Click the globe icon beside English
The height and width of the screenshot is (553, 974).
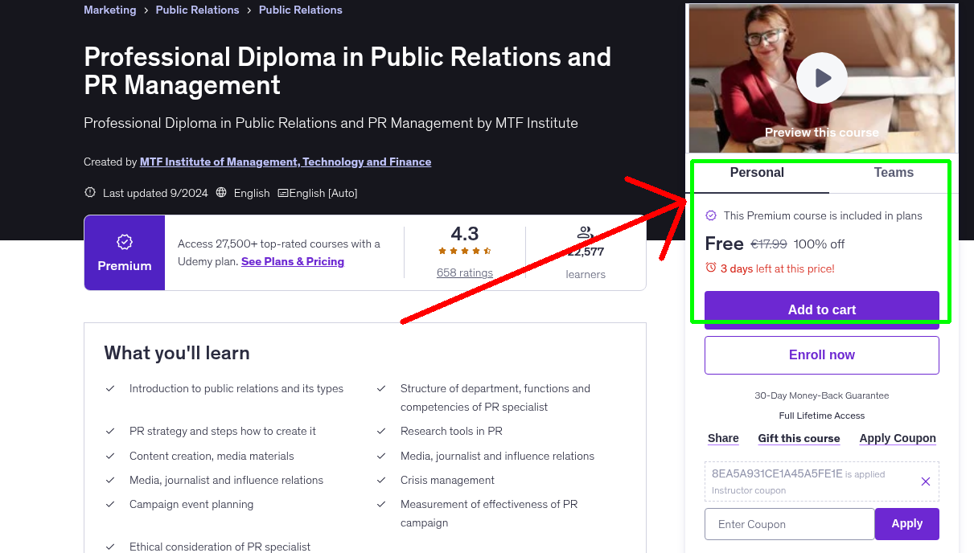(x=220, y=193)
